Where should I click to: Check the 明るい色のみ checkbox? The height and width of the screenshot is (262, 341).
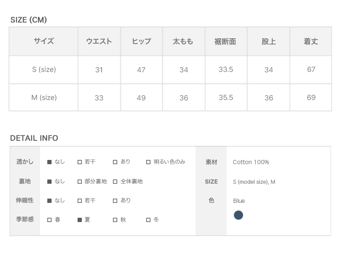[x=148, y=162]
